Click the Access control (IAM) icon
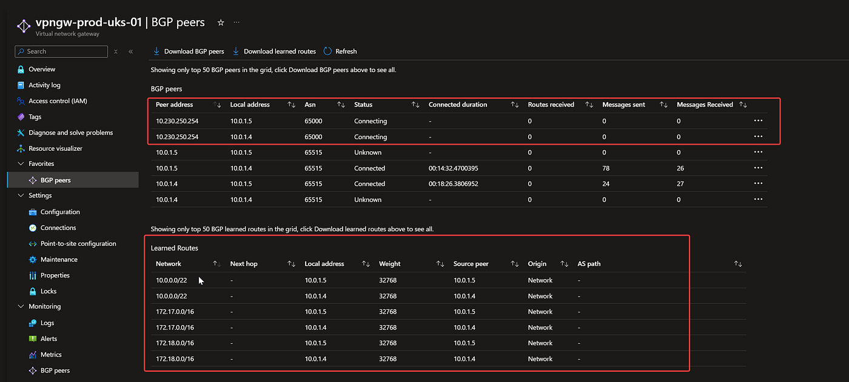 tap(21, 101)
